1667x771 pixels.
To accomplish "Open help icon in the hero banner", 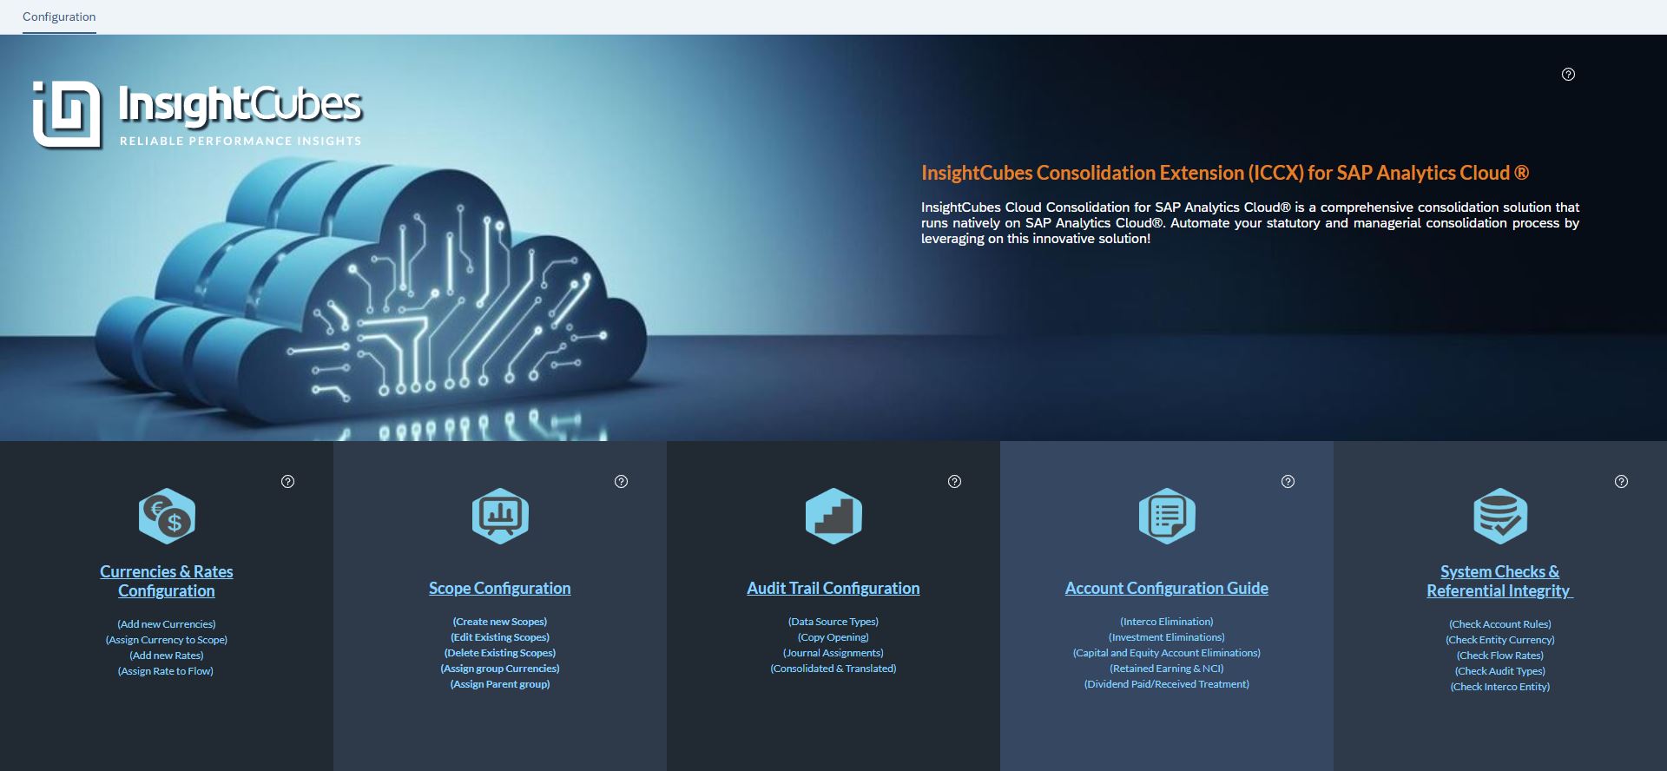I will tap(1568, 75).
